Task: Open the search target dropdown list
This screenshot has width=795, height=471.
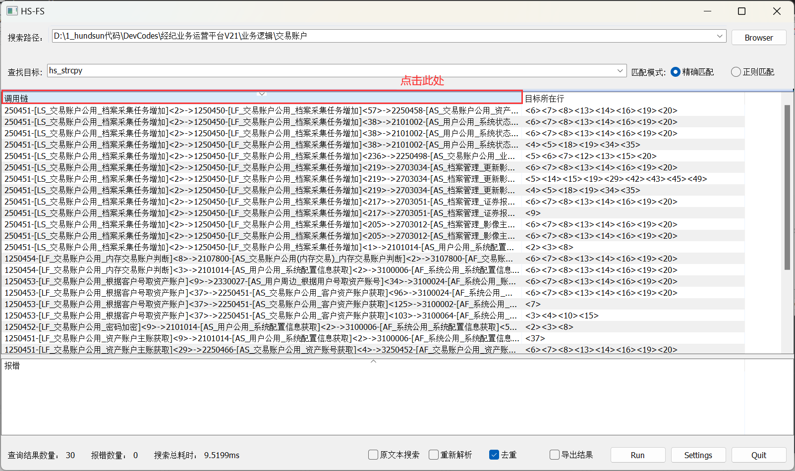Action: [620, 71]
